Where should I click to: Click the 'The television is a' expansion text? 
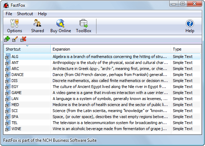110,123
